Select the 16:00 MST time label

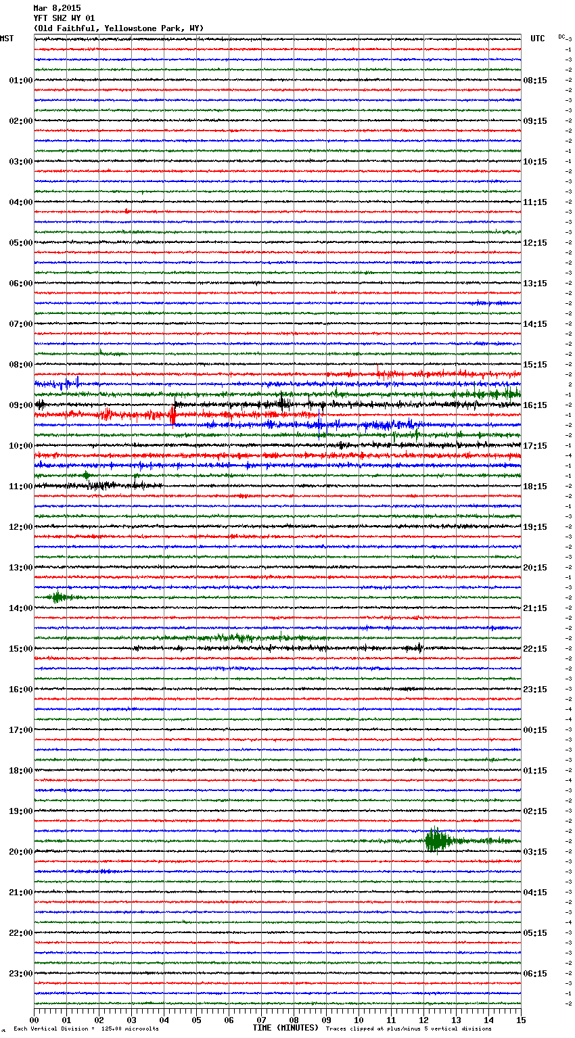[21, 690]
